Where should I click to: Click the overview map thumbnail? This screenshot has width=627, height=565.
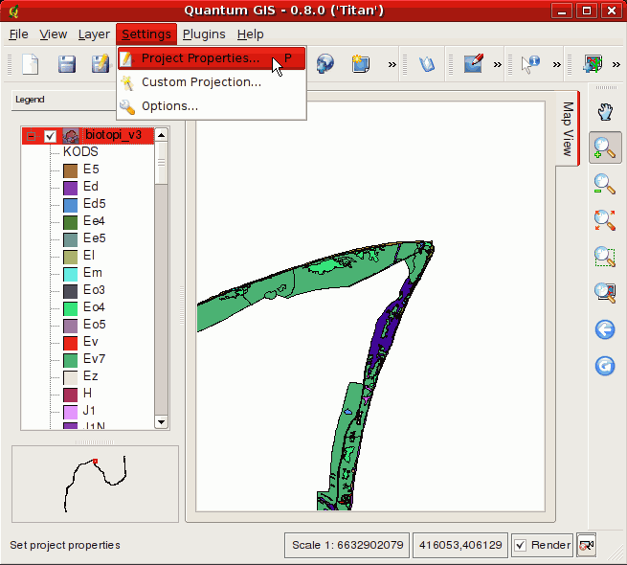95,484
